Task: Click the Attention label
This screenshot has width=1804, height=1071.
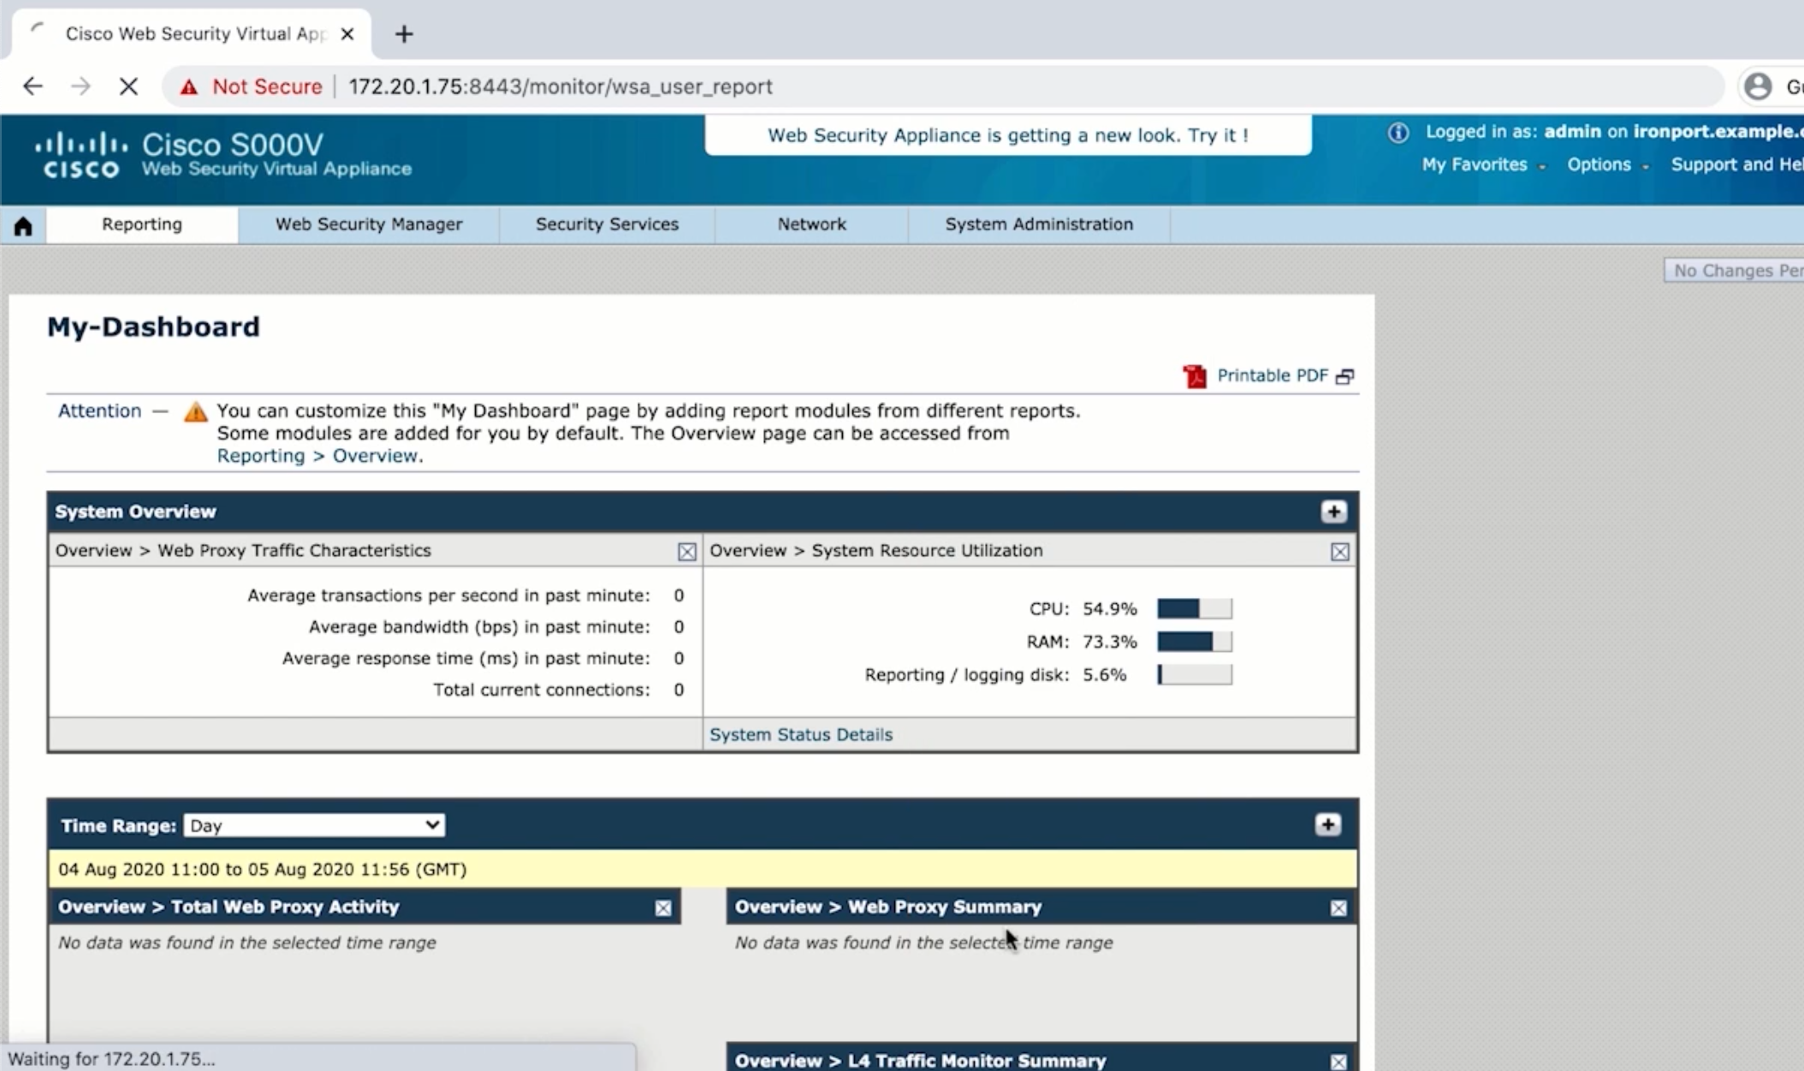Action: coord(99,411)
